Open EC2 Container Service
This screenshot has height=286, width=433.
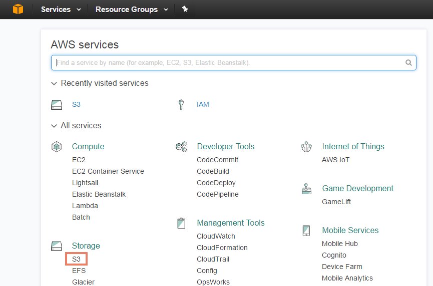pos(108,172)
